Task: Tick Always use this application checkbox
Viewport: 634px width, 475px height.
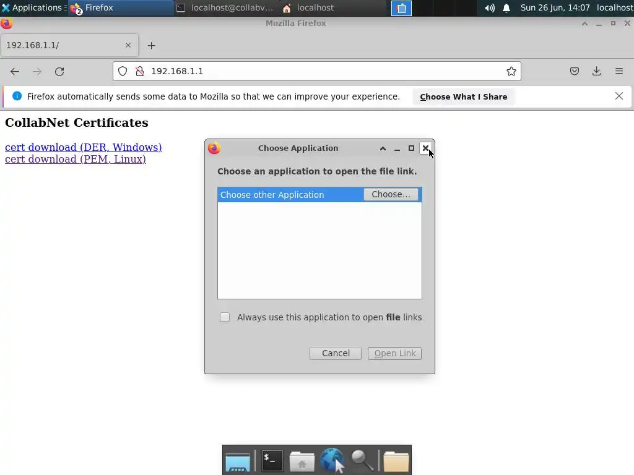Action: pos(224,317)
